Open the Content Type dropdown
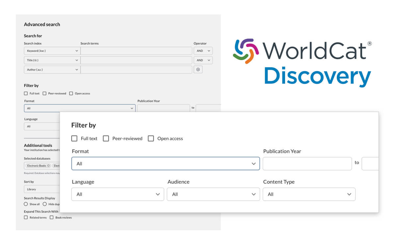 pyautogui.click(x=309, y=194)
